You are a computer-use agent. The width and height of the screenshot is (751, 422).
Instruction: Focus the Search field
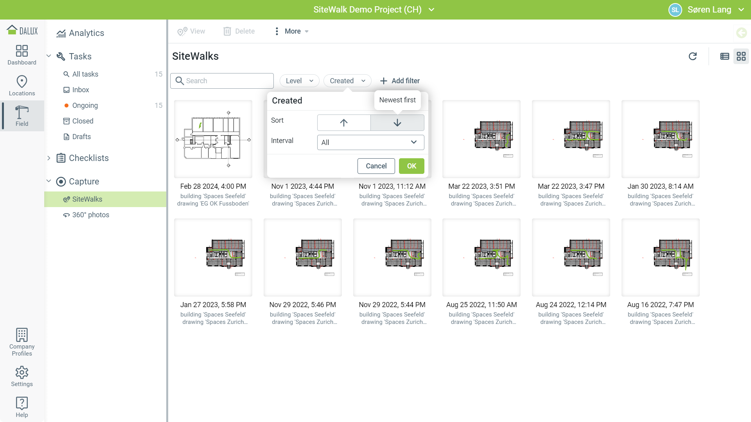[x=222, y=81]
